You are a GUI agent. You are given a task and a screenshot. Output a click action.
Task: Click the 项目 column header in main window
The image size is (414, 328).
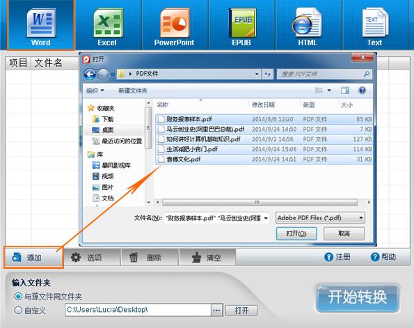coord(18,63)
